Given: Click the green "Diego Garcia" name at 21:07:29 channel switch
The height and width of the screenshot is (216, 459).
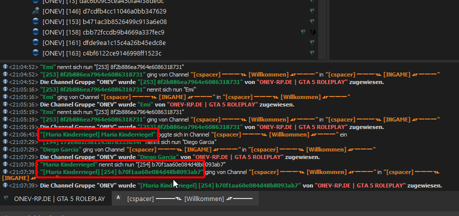Looking at the screenshot, I should [60, 149].
